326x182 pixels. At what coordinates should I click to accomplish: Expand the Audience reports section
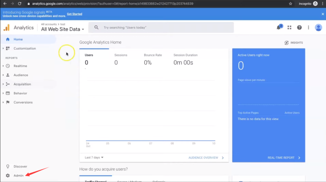click(20, 75)
